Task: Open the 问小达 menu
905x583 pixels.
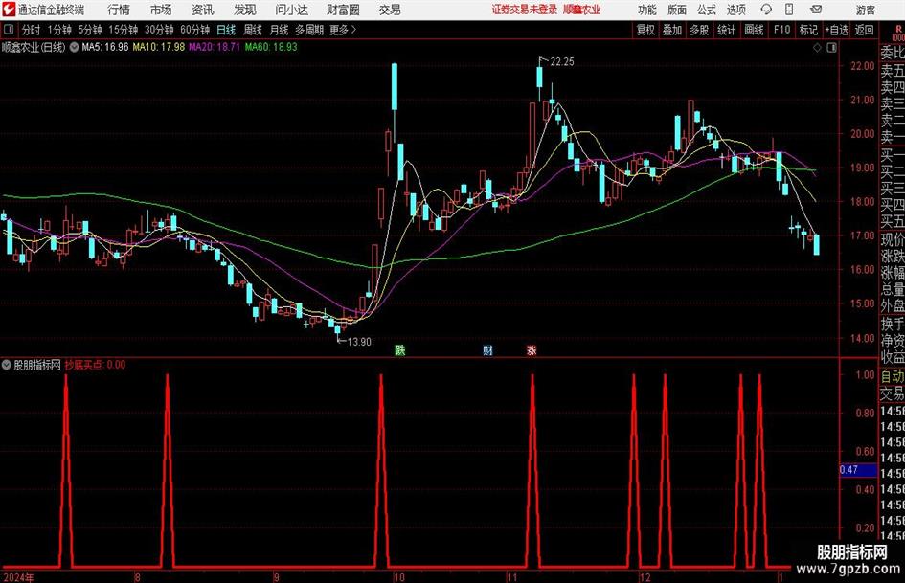Action: point(291,10)
